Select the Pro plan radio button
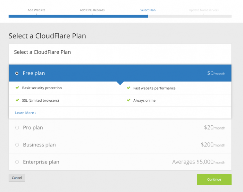Image resolution: width=243 pixels, height=192 pixels. tap(17, 127)
